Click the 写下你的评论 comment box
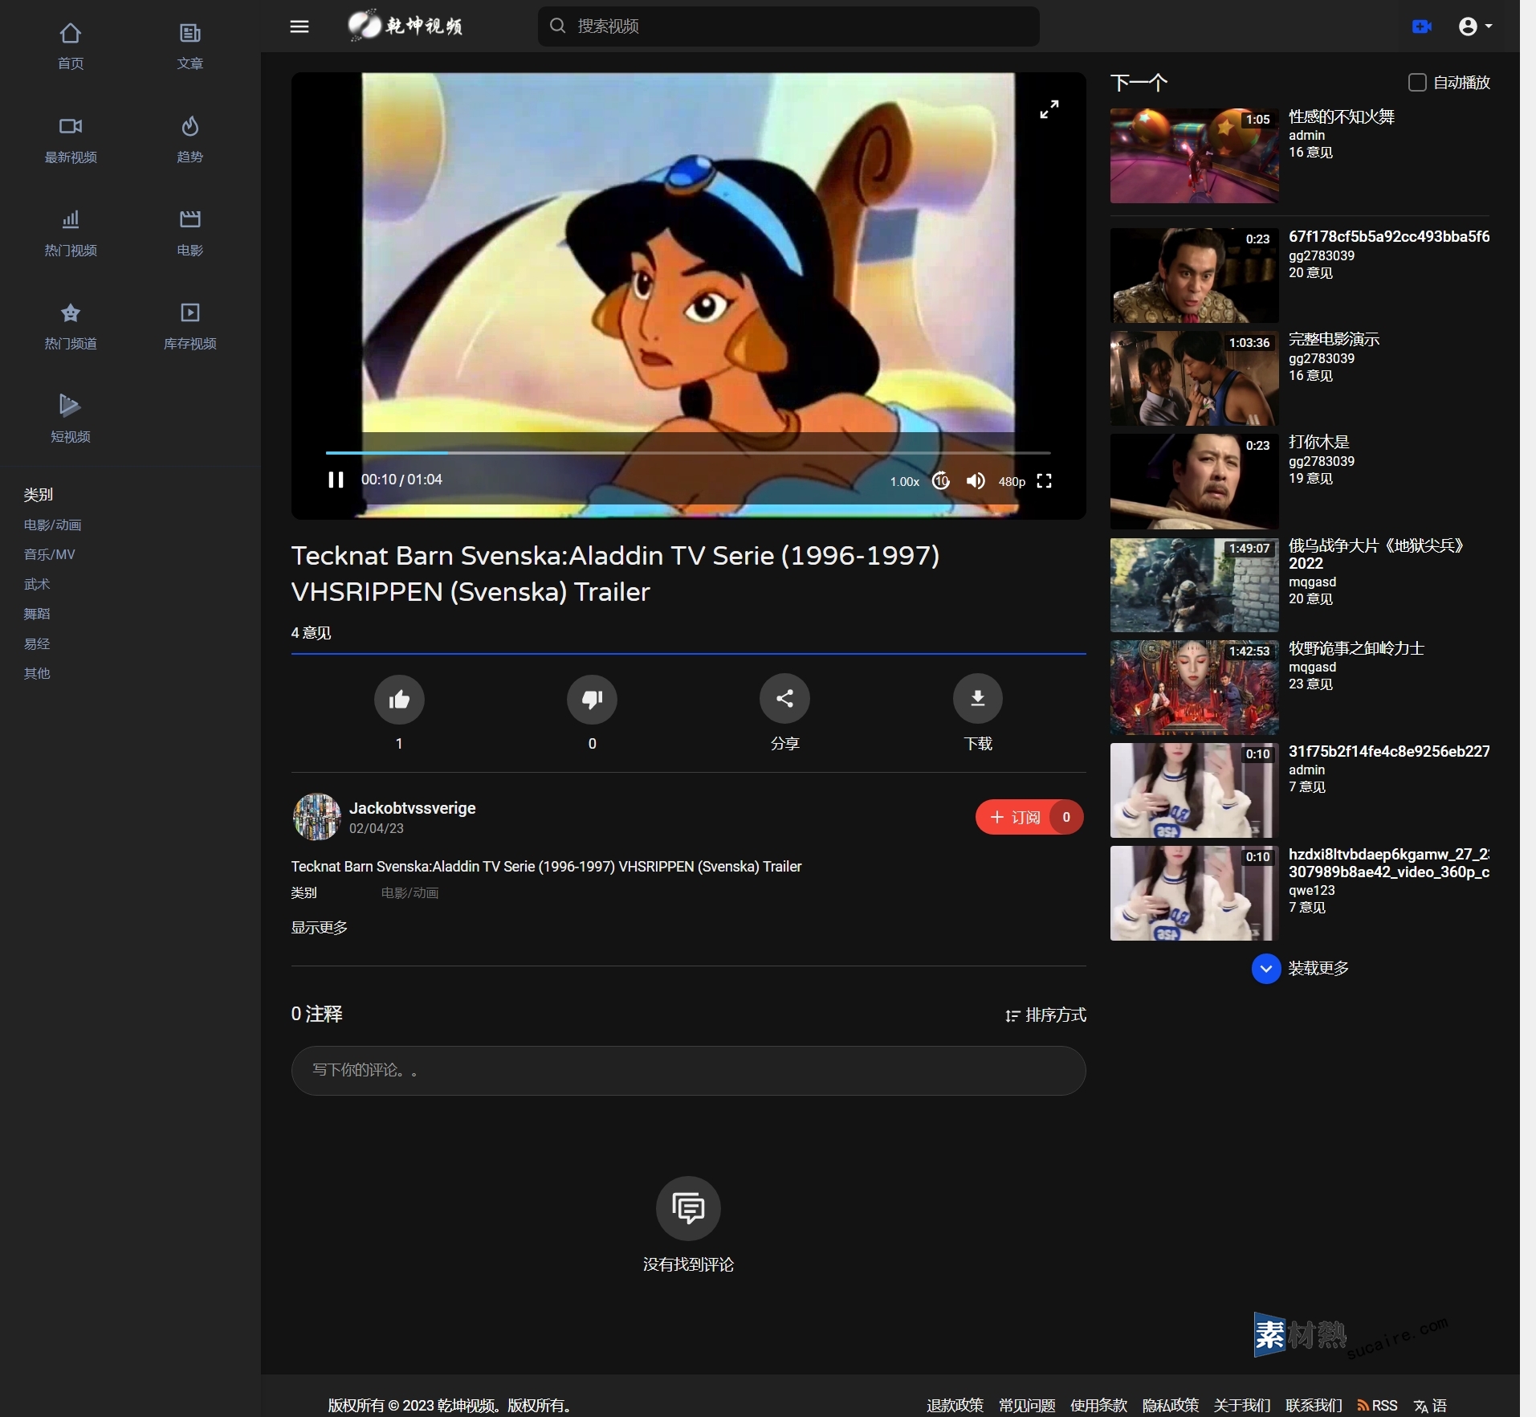 pyautogui.click(x=688, y=1071)
